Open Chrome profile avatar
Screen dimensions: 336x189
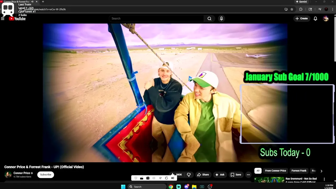tap(326, 9)
